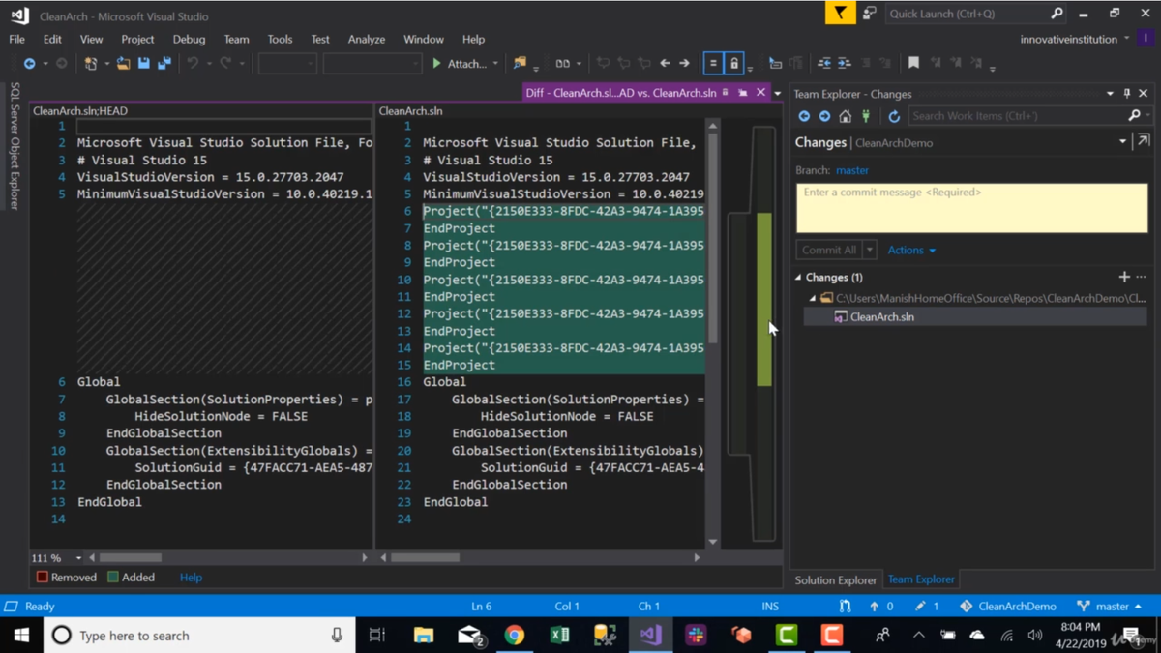Open the Debug menu

coord(189,40)
